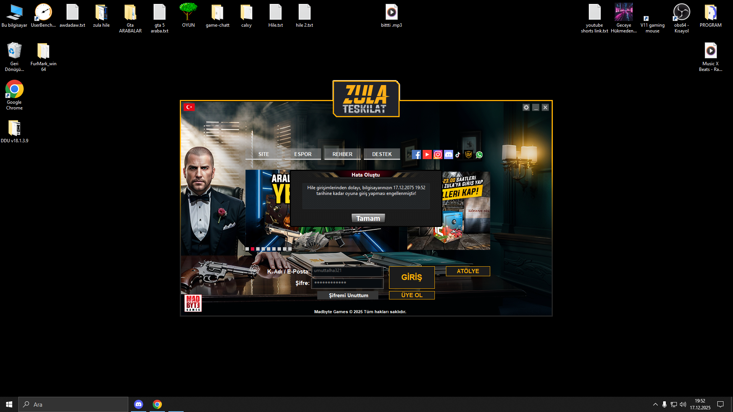Open Chrome from the taskbar
The width and height of the screenshot is (733, 412).
(157, 404)
